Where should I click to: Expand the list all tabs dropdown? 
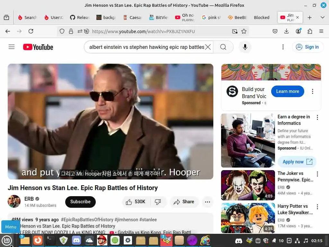(x=323, y=17)
